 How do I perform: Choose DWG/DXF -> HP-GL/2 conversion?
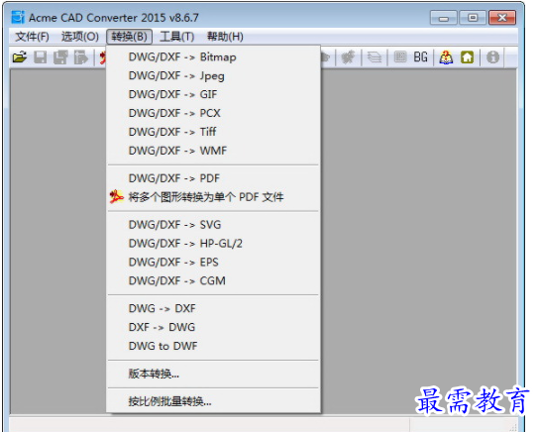[x=213, y=244]
